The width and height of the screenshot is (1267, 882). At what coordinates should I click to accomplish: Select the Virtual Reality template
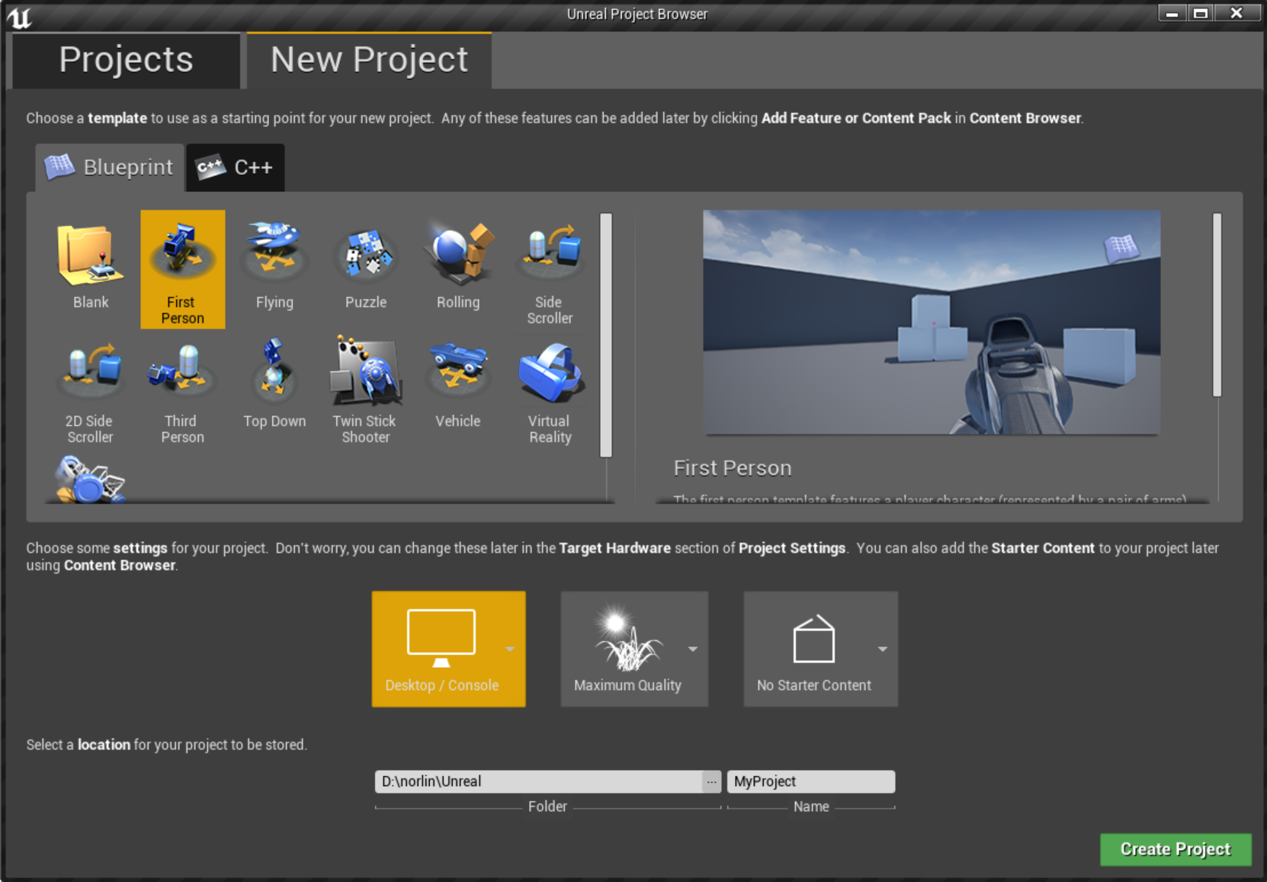pyautogui.click(x=550, y=389)
